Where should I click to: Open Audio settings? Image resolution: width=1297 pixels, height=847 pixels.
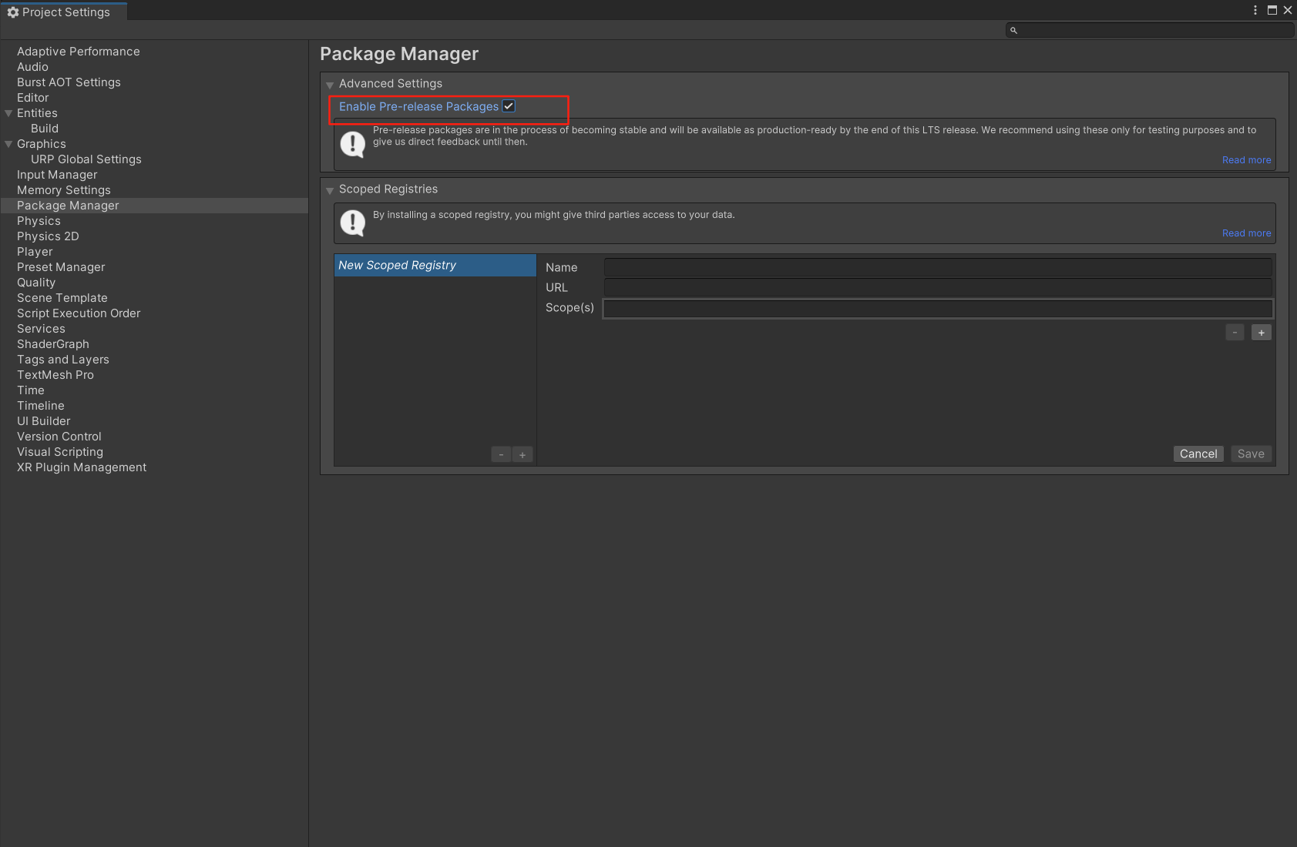coord(32,67)
